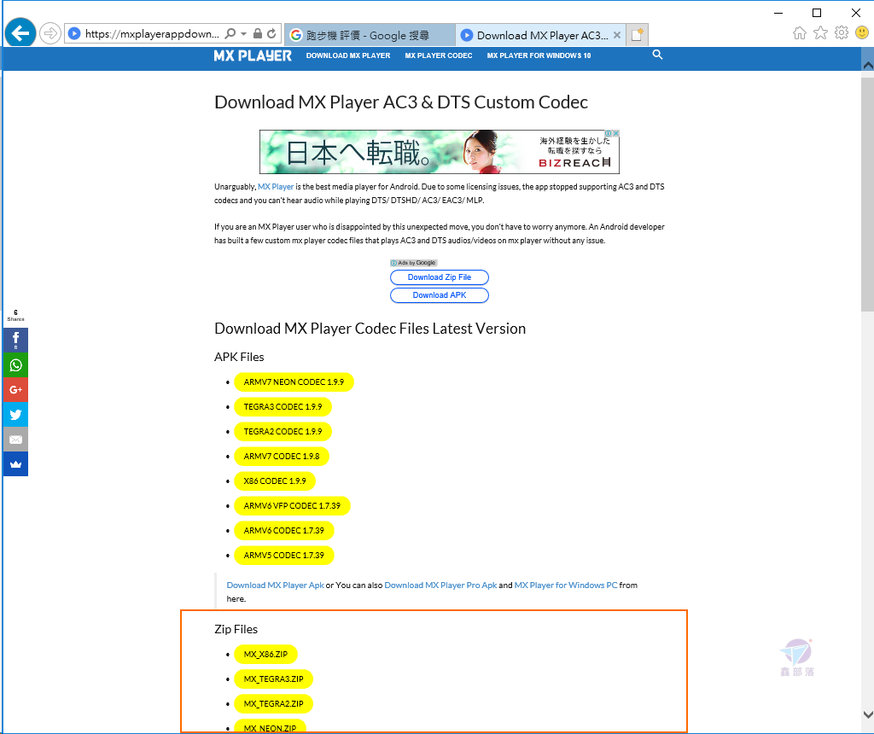Download the MX_TEGRA2.ZIP file

(274, 704)
